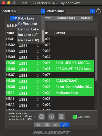Image resolution: width=102 pixels, height=136 pixels.
Task: Select the EPSON WF-3620 device row
Action: (50, 69)
